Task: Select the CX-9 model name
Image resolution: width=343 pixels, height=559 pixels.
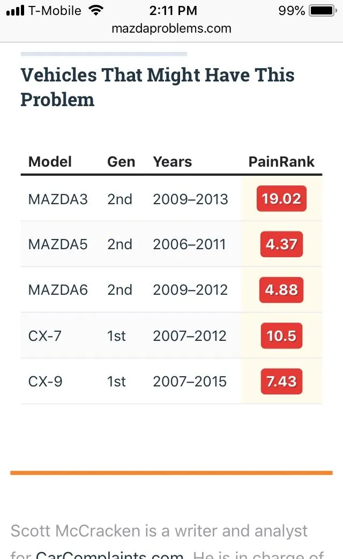Action: click(x=45, y=382)
